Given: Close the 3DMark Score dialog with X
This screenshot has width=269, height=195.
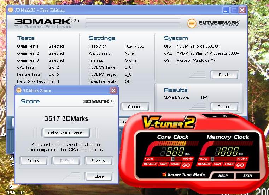Looking at the screenshot, I should [113, 90].
